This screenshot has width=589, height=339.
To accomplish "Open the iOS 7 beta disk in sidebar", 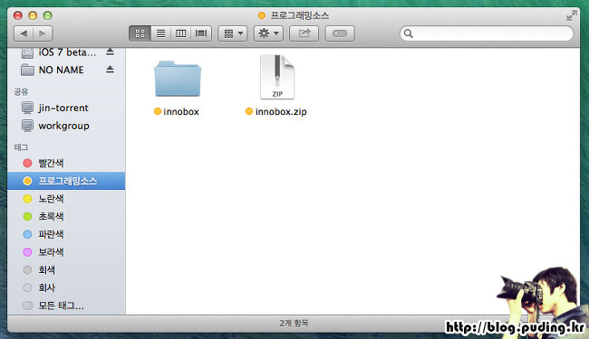I will click(x=67, y=52).
